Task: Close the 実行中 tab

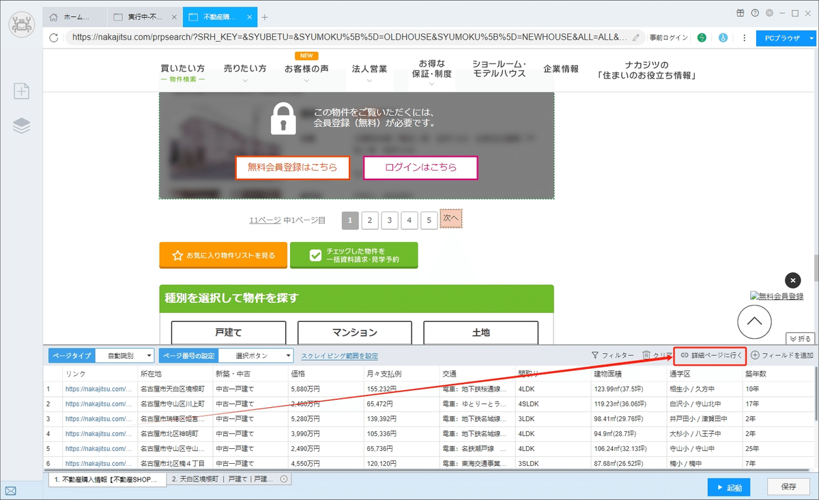Action: 174,17
